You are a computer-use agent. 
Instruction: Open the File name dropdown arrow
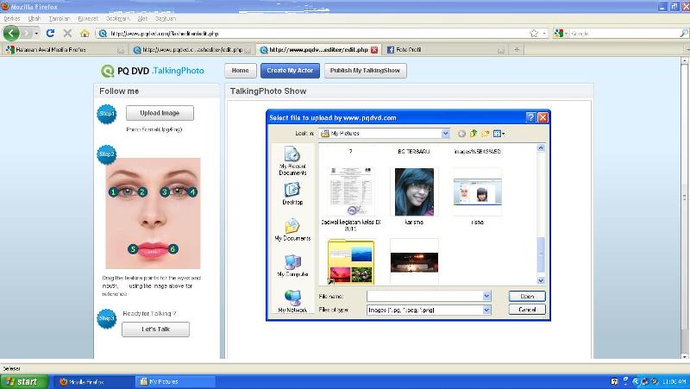pos(486,296)
